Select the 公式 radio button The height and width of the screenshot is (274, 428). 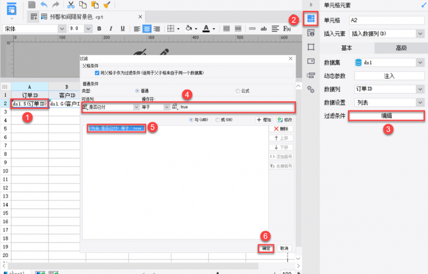238,91
